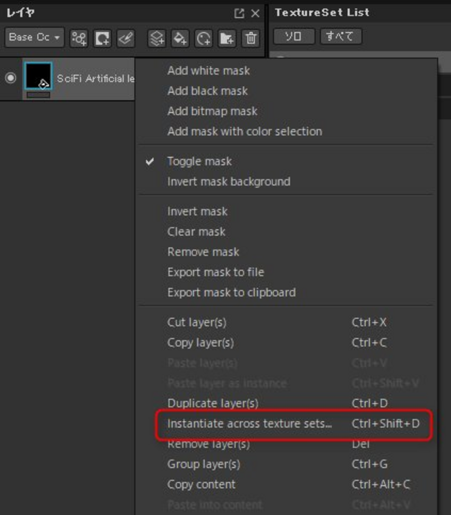This screenshot has height=515, width=451.
Task: Click the SciFi Artificial layer name
Action: [x=95, y=79]
